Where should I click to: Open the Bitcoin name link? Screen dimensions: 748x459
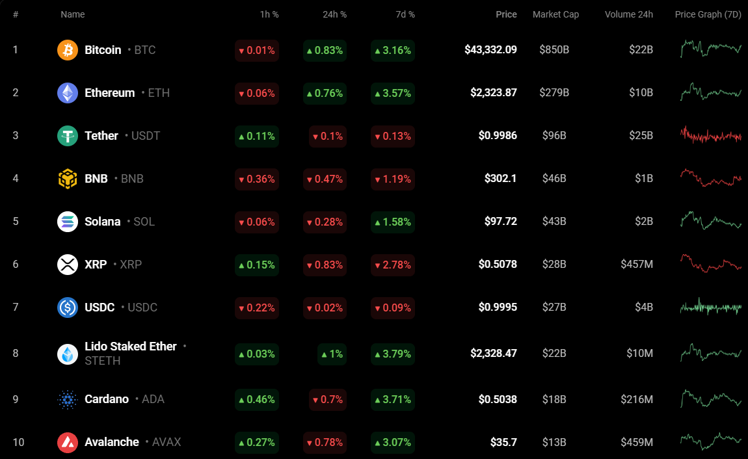(x=103, y=50)
